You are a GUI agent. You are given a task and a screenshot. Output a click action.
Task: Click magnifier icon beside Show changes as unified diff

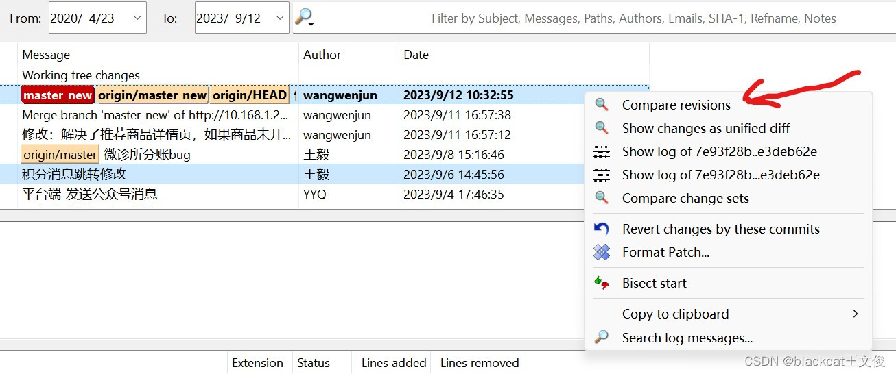pyautogui.click(x=602, y=128)
